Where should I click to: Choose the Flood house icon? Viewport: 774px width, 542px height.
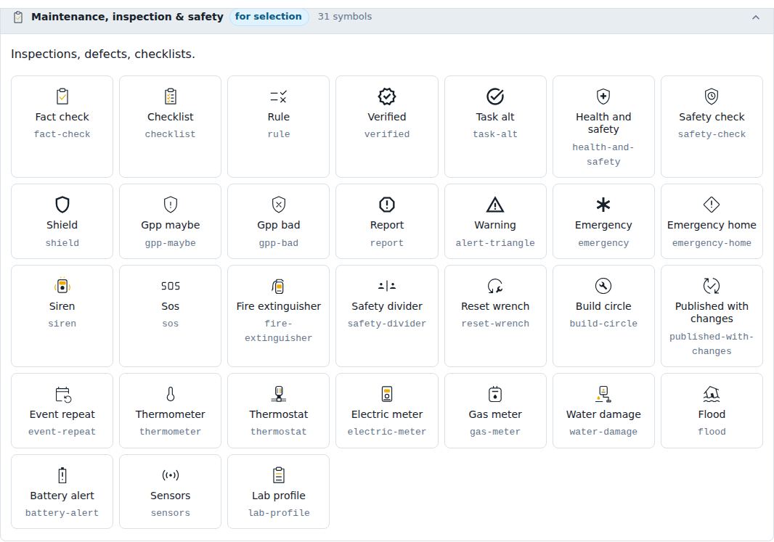[712, 394]
